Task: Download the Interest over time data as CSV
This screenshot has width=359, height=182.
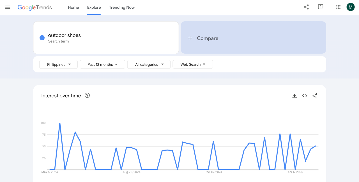Action: tap(294, 96)
